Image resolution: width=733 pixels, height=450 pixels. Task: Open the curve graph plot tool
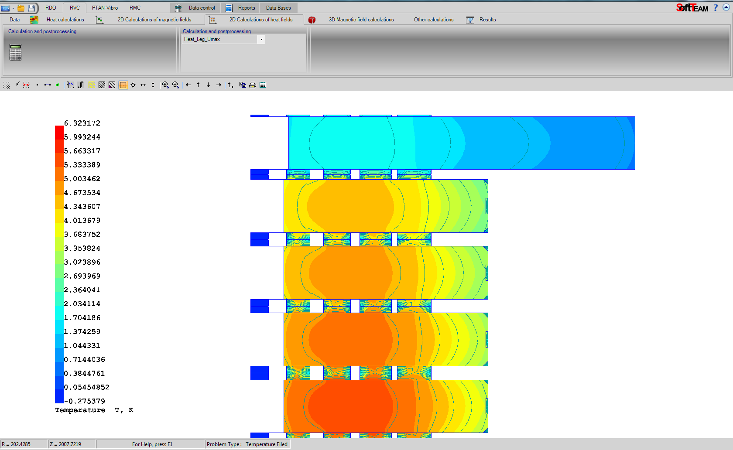pyautogui.click(x=70, y=85)
